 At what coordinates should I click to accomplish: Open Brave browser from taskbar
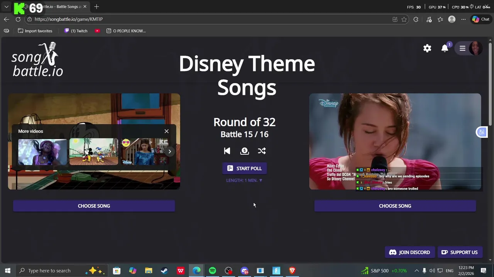point(292,271)
